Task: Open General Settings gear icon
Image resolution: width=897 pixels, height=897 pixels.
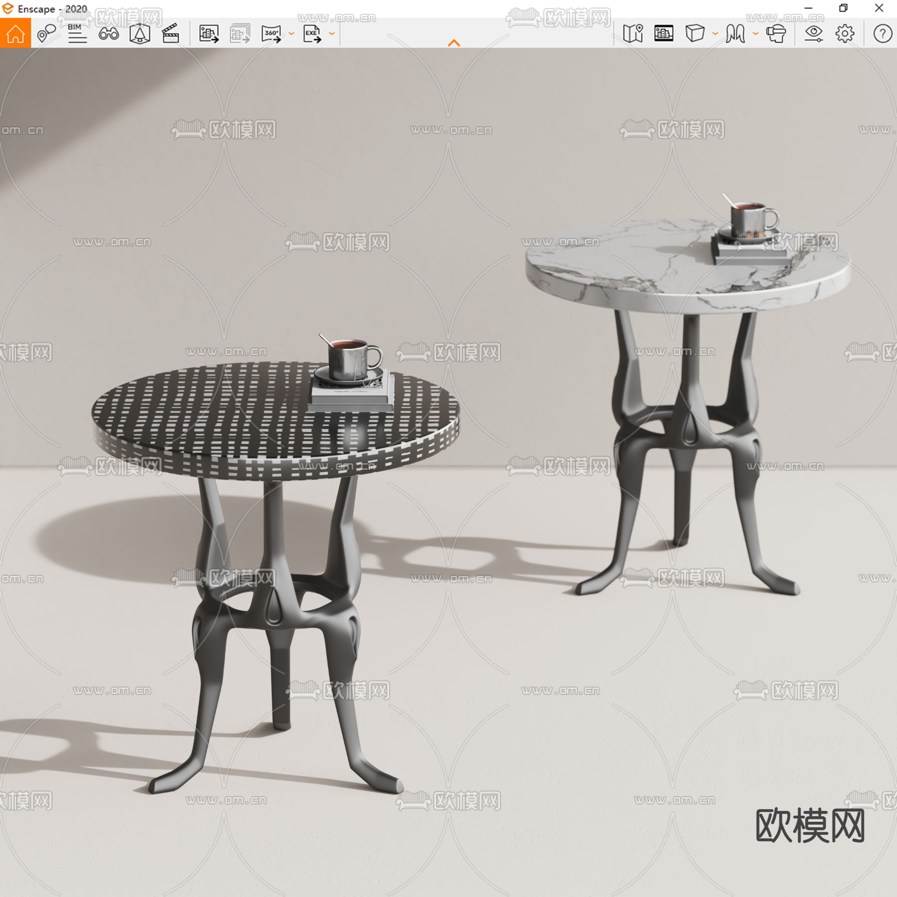Action: tap(845, 33)
